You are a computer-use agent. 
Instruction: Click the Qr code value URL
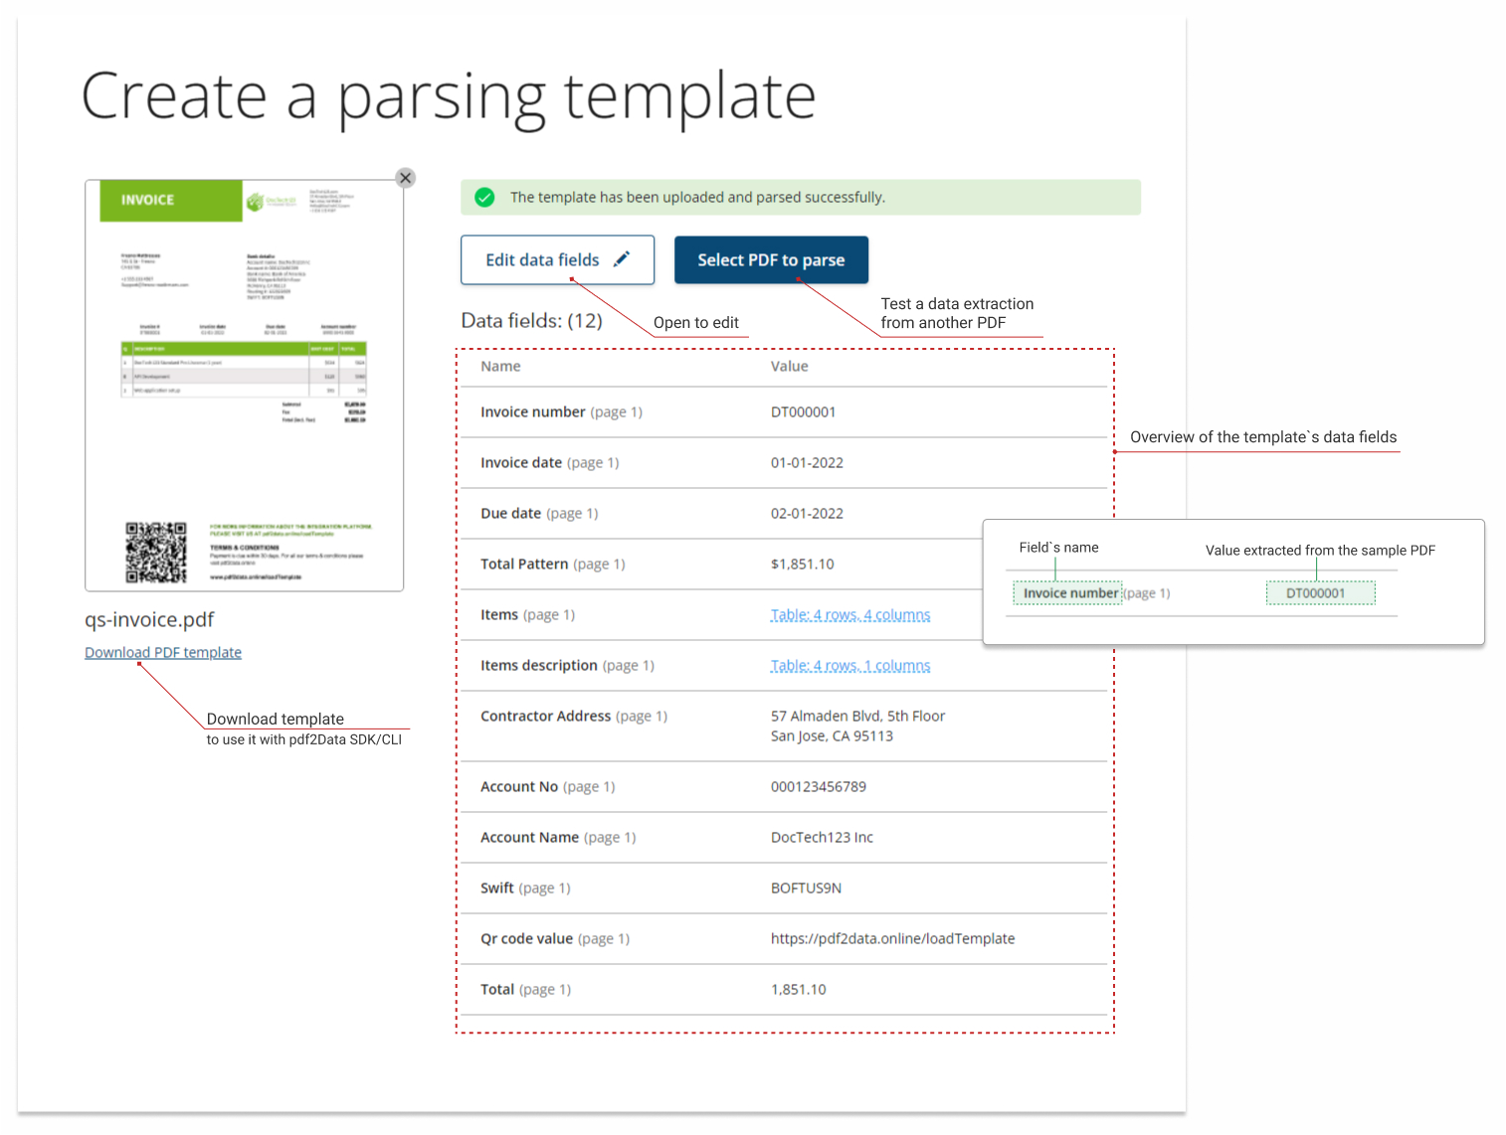tap(892, 939)
